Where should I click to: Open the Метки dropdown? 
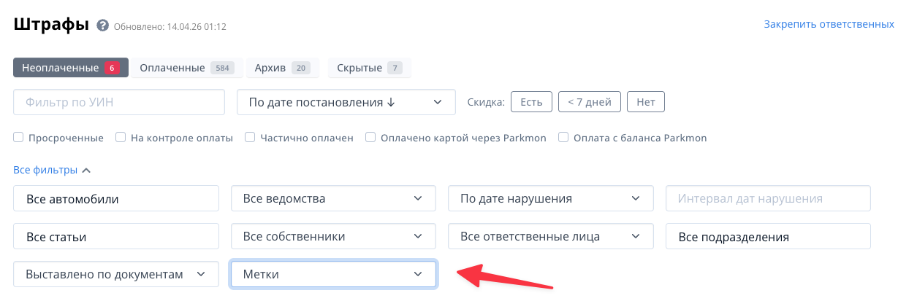[x=333, y=274]
